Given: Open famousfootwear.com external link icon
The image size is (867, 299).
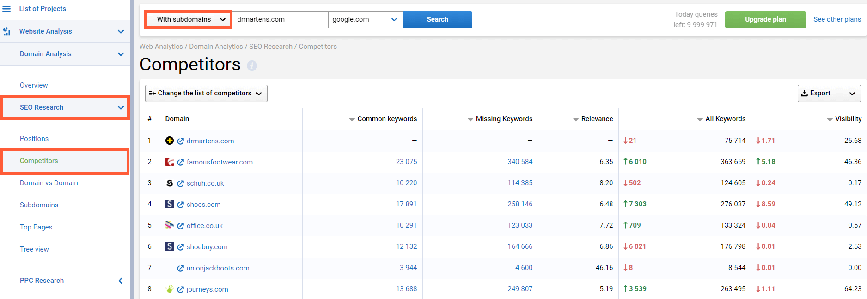Looking at the screenshot, I should (x=181, y=162).
